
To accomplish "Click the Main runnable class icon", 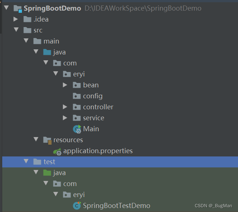I will tap(77, 129).
